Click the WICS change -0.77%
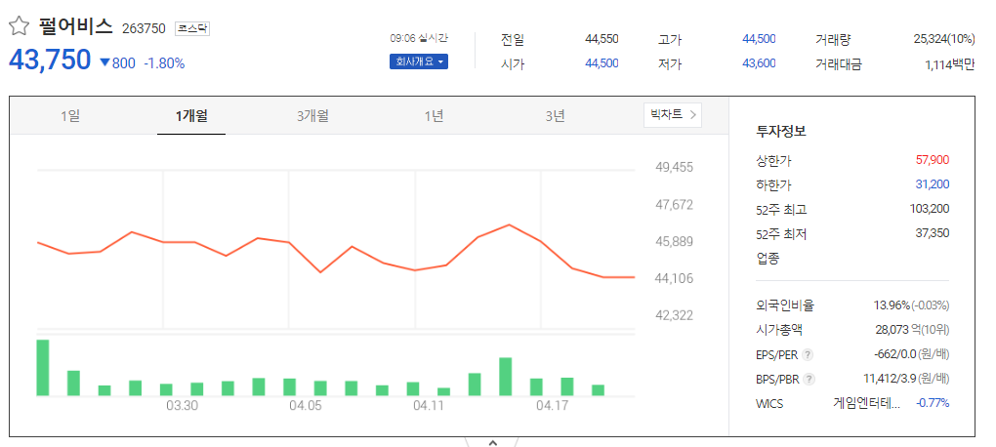This screenshot has height=447, width=996. (x=933, y=402)
